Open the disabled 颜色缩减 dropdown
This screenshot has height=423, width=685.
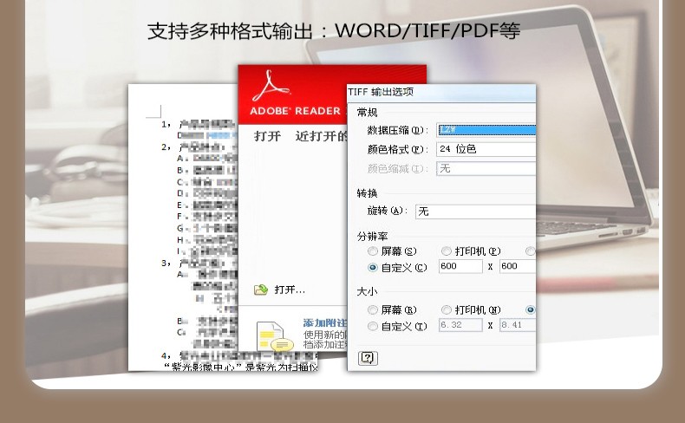486,168
